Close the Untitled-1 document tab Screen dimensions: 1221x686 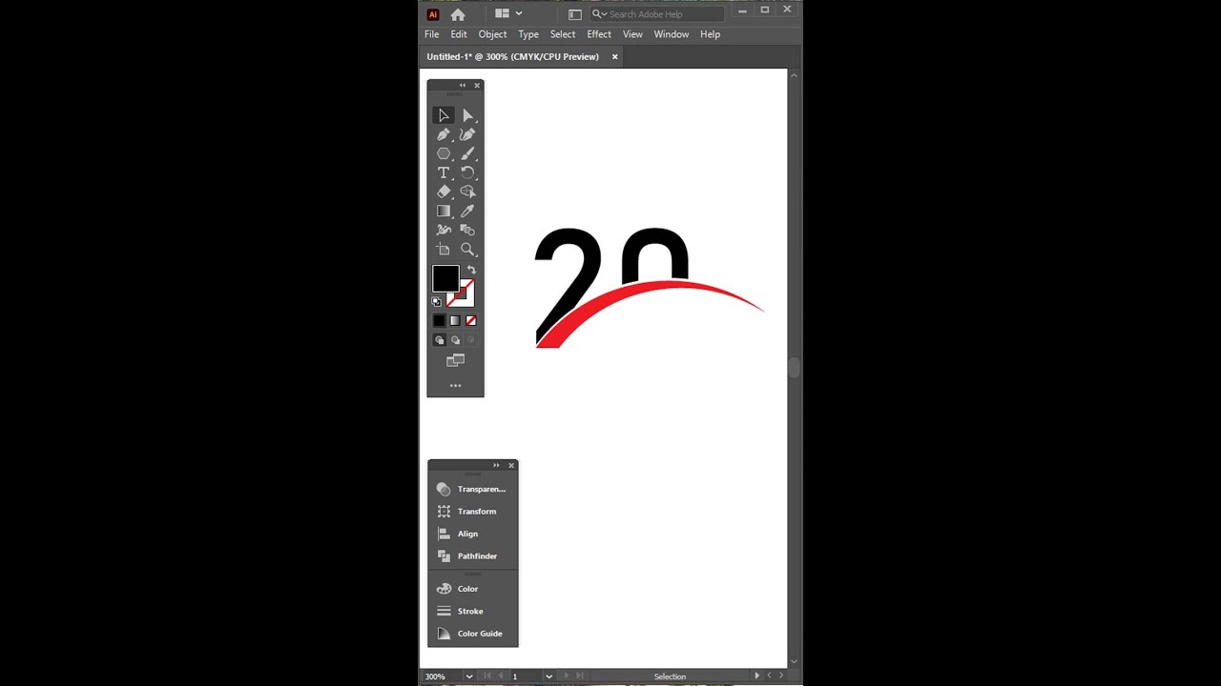(x=614, y=57)
